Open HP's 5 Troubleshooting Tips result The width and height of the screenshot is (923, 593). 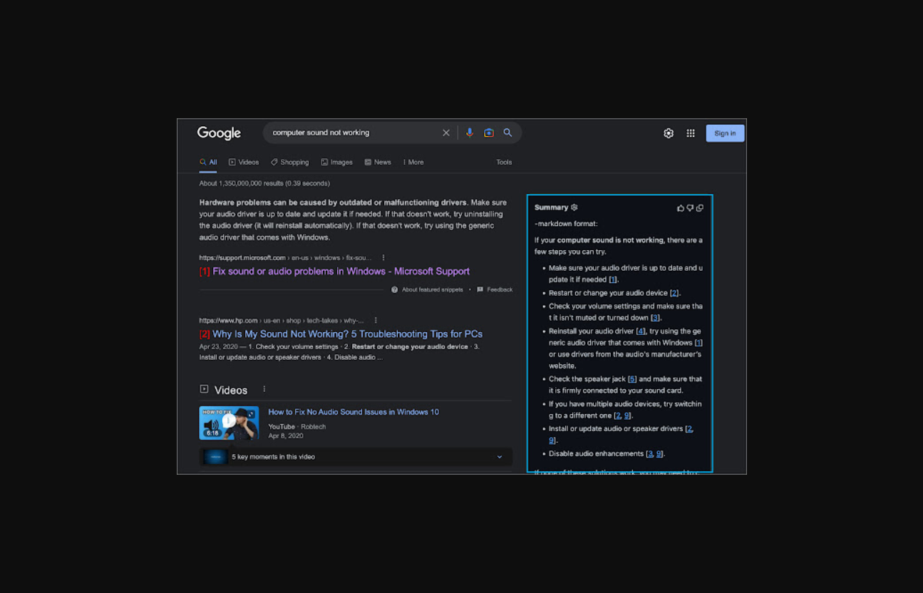click(347, 334)
